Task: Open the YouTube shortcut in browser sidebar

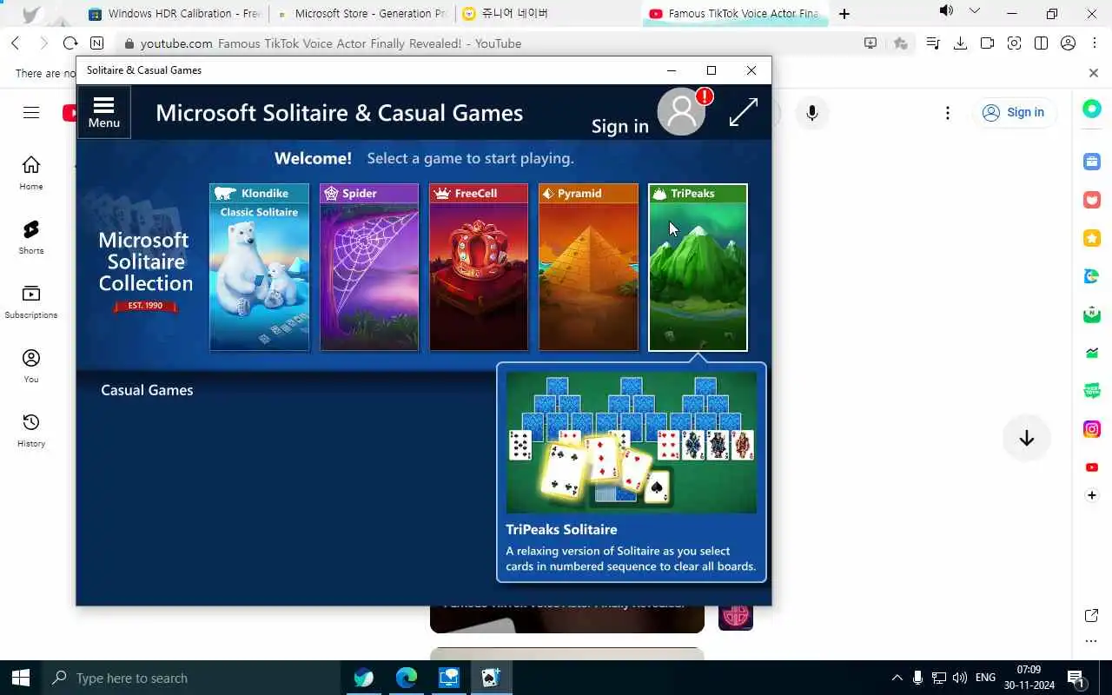Action: 1092,467
